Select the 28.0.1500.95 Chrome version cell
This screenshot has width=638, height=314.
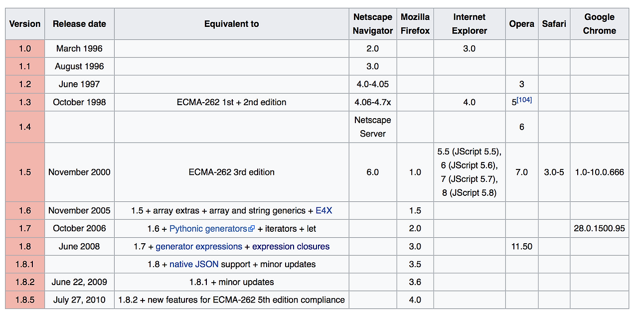click(599, 229)
